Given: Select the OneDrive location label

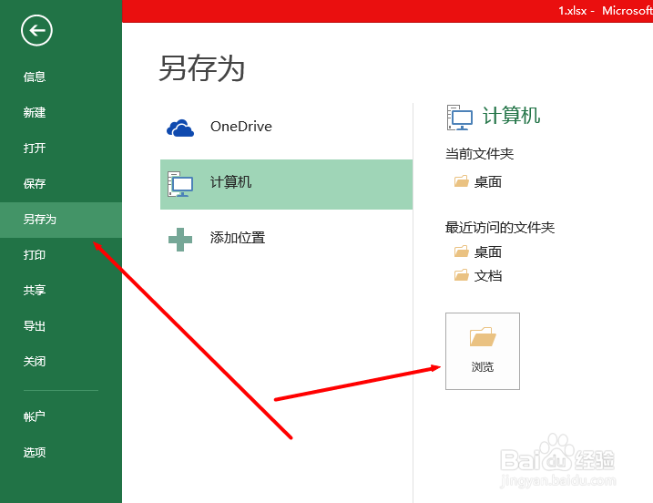Looking at the screenshot, I should pyautogui.click(x=241, y=127).
